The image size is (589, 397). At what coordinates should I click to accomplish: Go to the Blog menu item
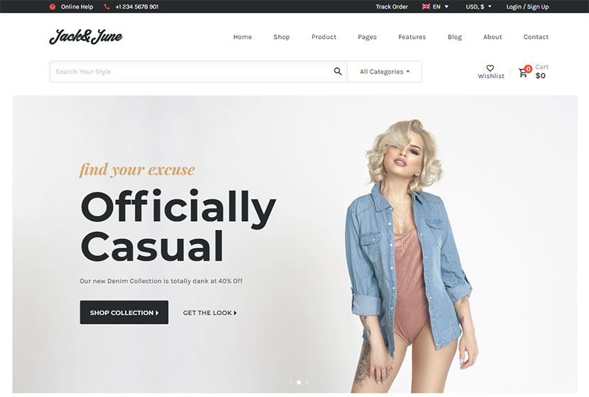point(454,37)
